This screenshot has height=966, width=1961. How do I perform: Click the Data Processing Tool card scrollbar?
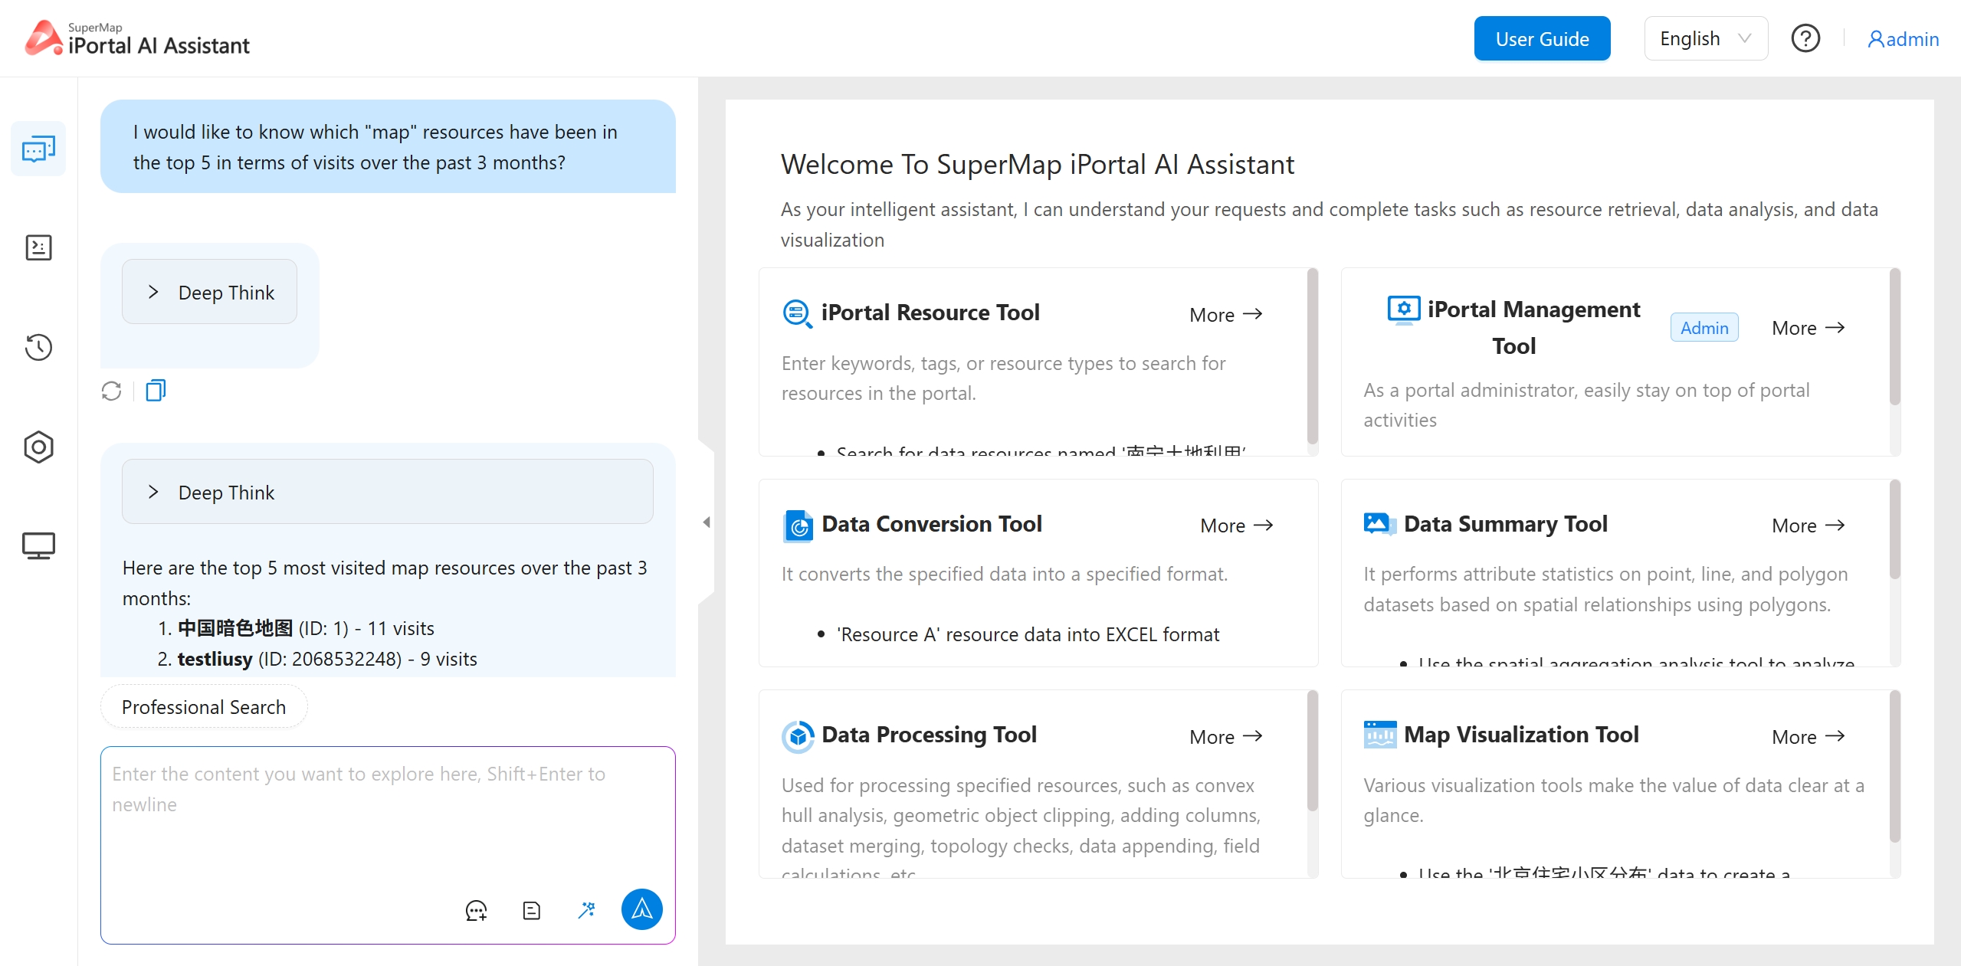pos(1313,751)
